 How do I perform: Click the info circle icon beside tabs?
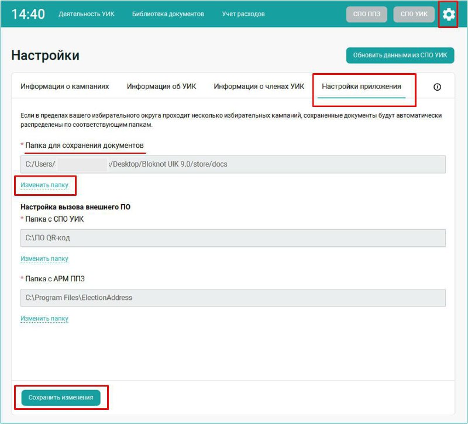pyautogui.click(x=437, y=87)
